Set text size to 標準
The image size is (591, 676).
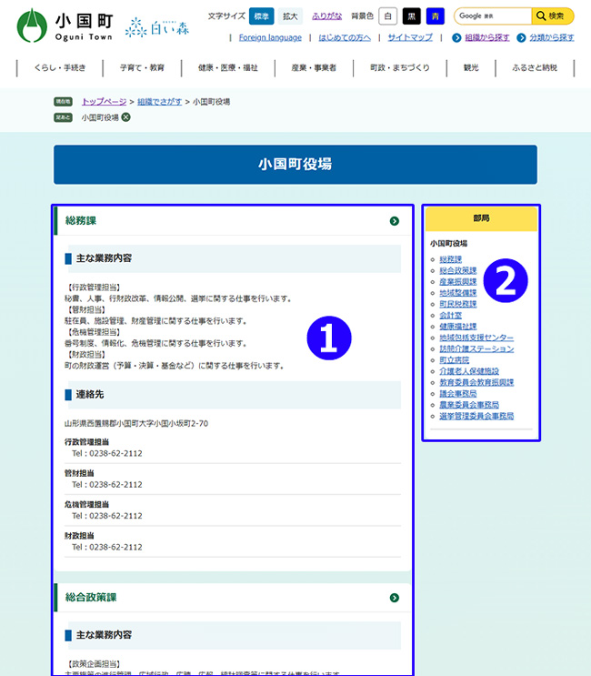click(262, 16)
